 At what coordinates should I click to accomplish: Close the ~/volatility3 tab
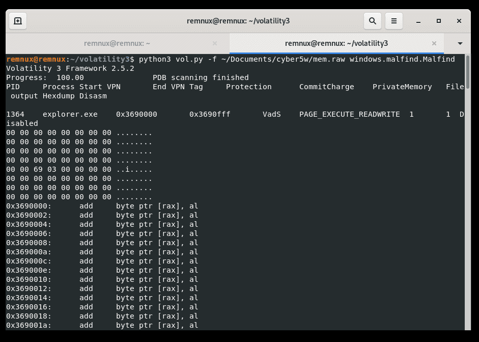point(434,43)
